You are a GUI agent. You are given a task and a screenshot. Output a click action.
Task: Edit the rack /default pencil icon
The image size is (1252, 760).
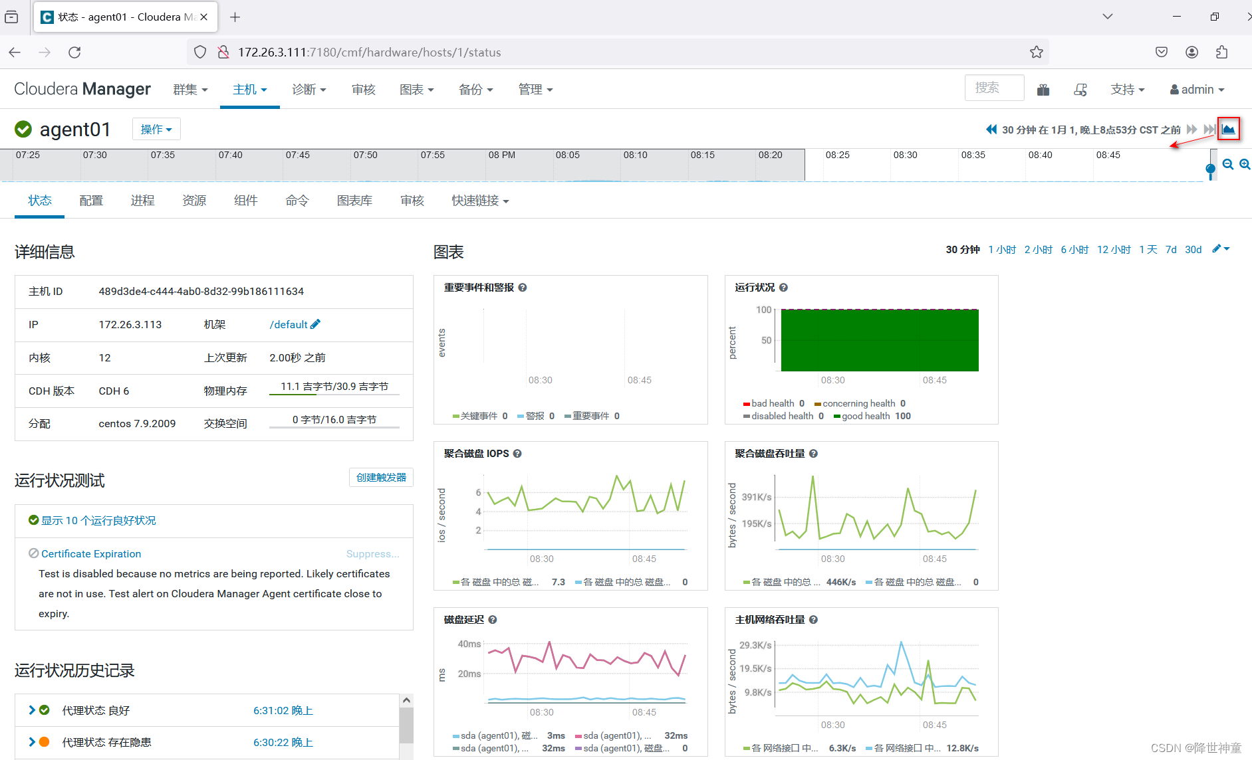click(x=315, y=324)
